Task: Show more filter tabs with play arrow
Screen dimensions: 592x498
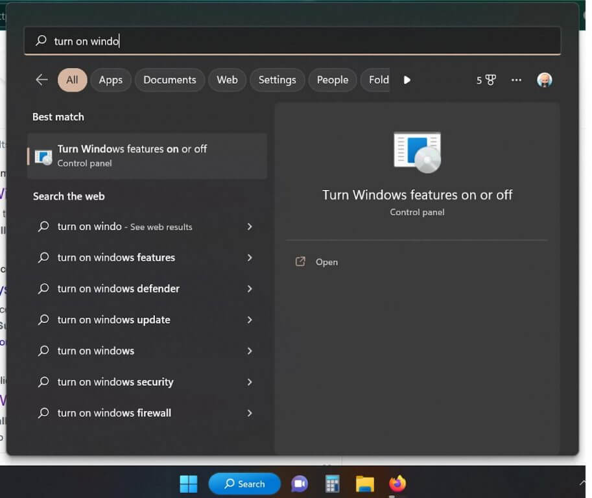Action: 407,80
